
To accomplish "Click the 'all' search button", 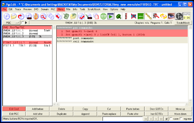I will (166, 119).
